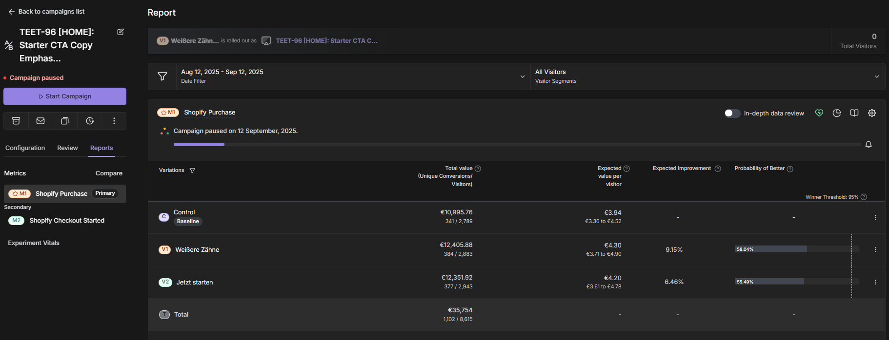Click the duplicate campaign icon
The height and width of the screenshot is (340, 889).
coord(65,121)
